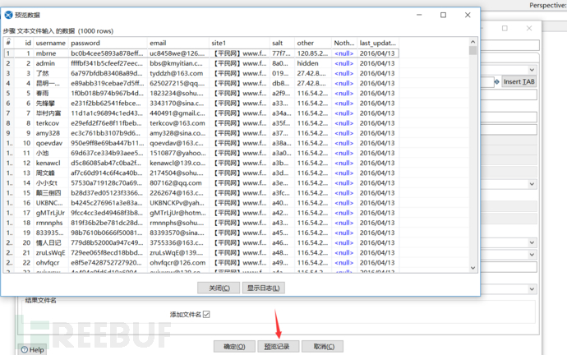
Task: Click the <null> cell in row 1
Action: pyautogui.click(x=343, y=53)
